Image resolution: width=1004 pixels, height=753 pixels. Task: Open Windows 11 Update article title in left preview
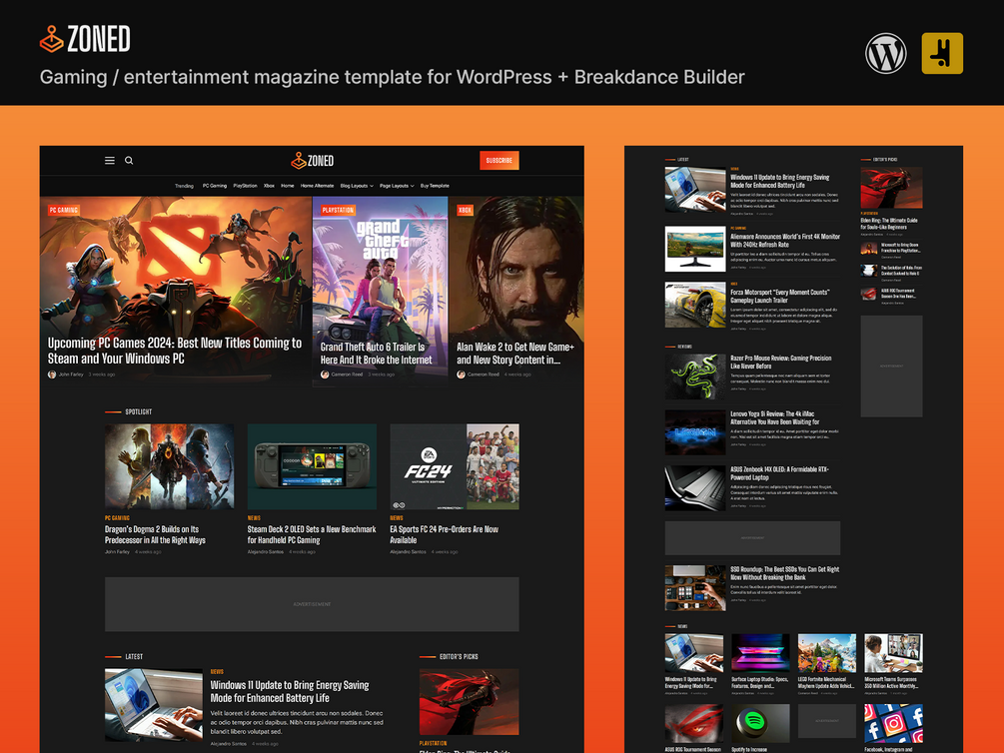point(290,691)
